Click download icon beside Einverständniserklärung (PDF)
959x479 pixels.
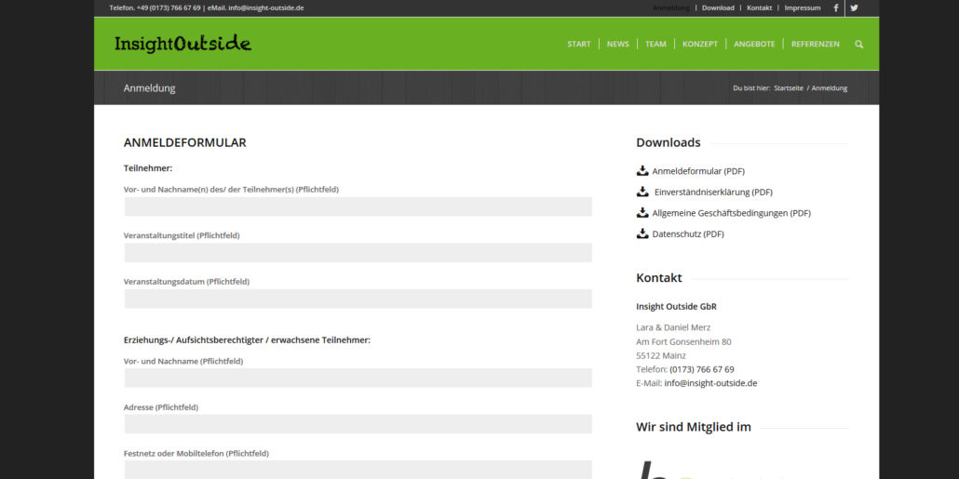(x=642, y=192)
